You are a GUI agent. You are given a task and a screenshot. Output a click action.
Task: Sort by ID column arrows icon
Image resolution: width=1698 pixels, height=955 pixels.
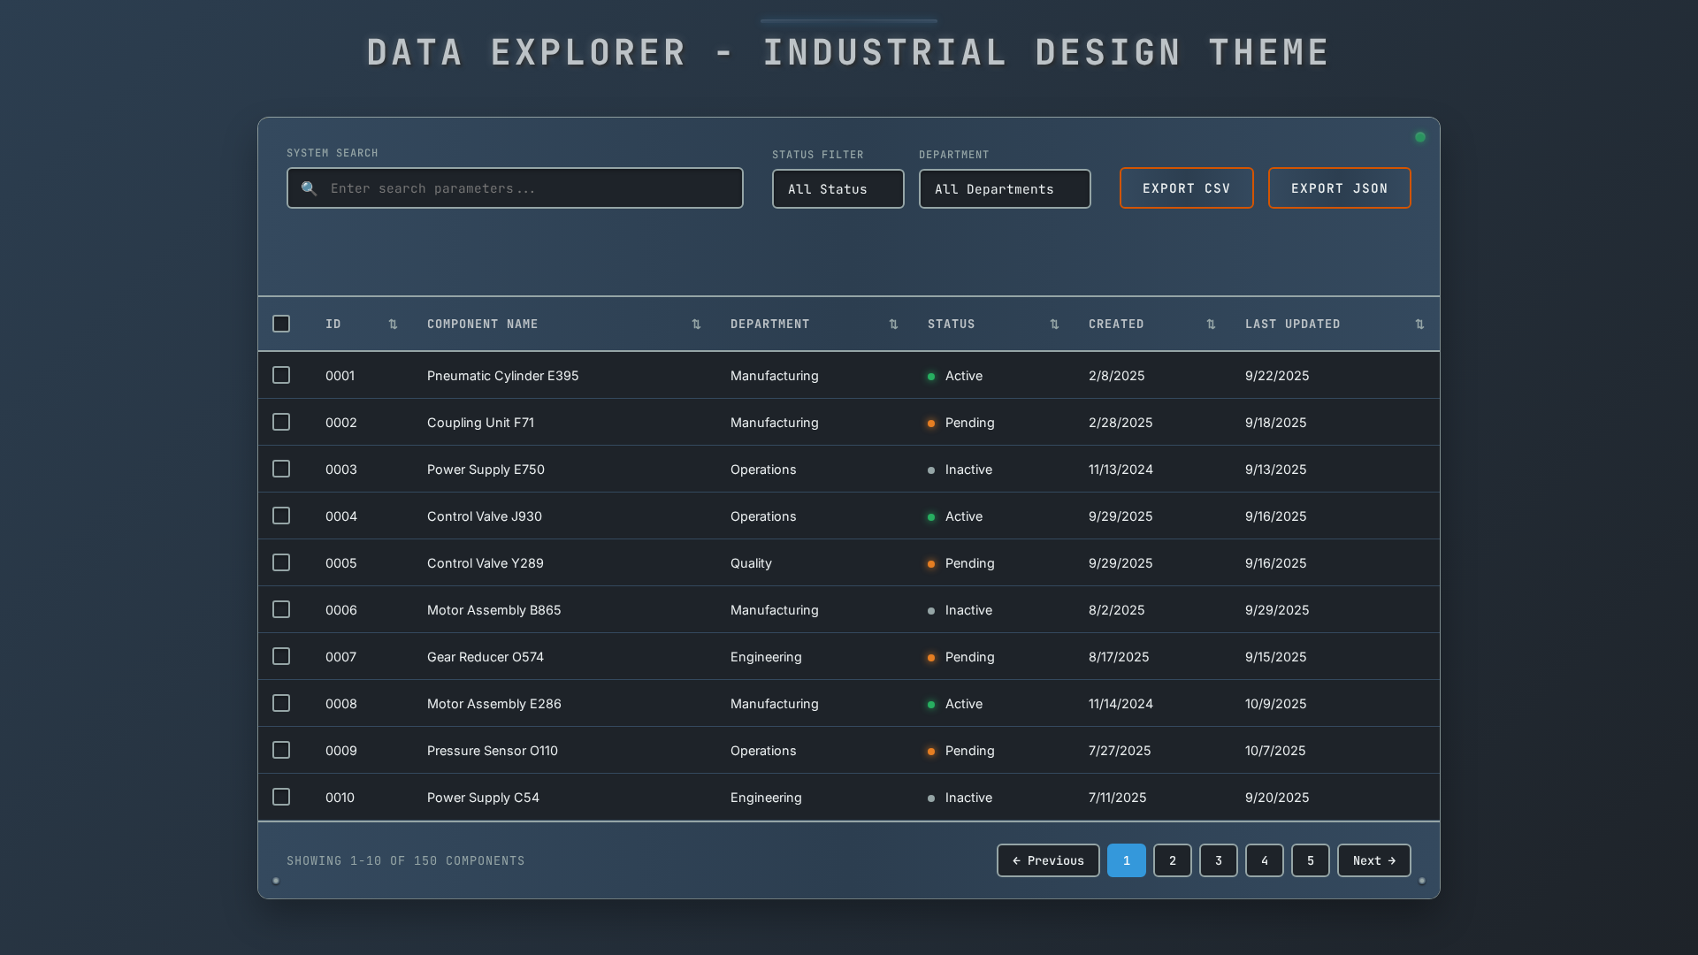pyautogui.click(x=393, y=325)
